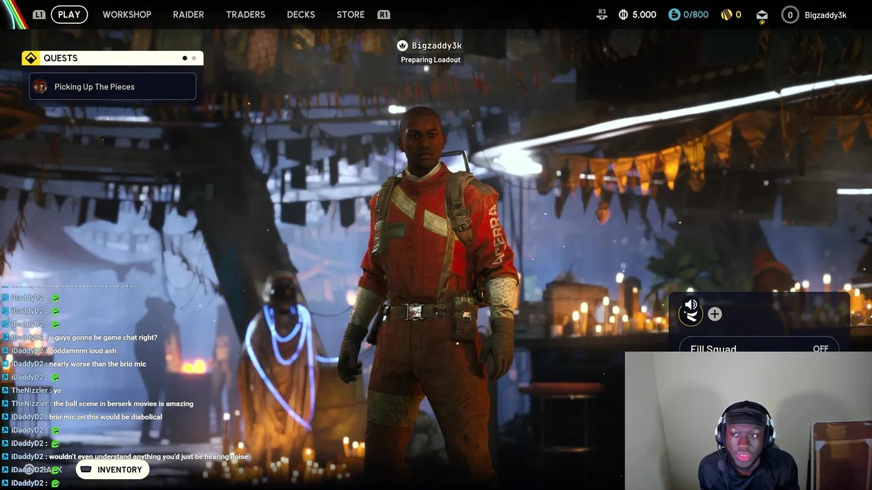The height and width of the screenshot is (490, 872).
Task: Click the yellow striped currency icon
Action: 727,15
